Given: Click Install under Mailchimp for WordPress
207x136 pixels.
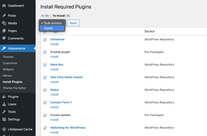Looking at the screenshot, I should (x=54, y=133).
